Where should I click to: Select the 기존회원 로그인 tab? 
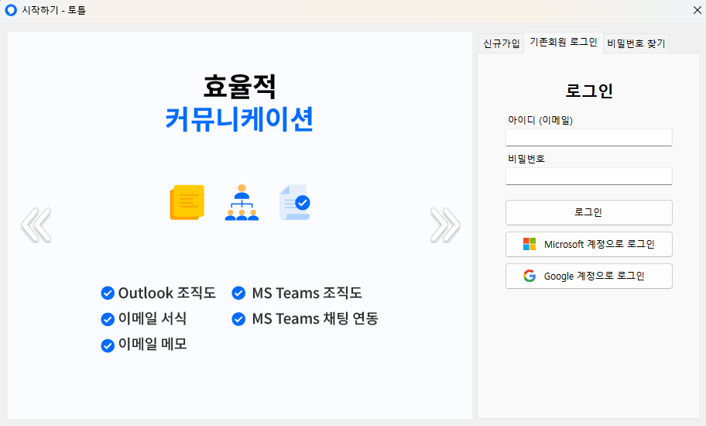click(563, 43)
